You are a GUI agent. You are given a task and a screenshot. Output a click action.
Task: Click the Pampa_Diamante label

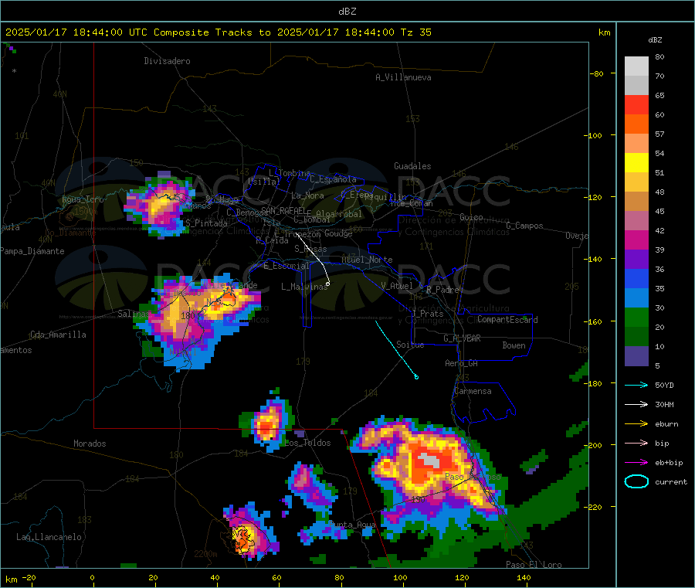(x=32, y=251)
